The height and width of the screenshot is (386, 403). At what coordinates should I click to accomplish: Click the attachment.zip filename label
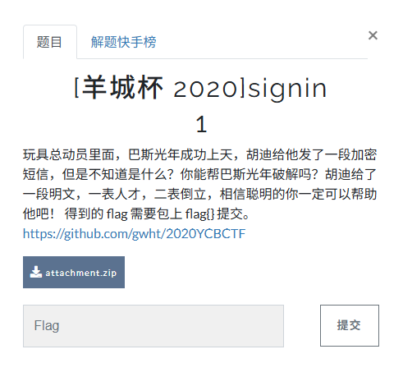point(81,273)
